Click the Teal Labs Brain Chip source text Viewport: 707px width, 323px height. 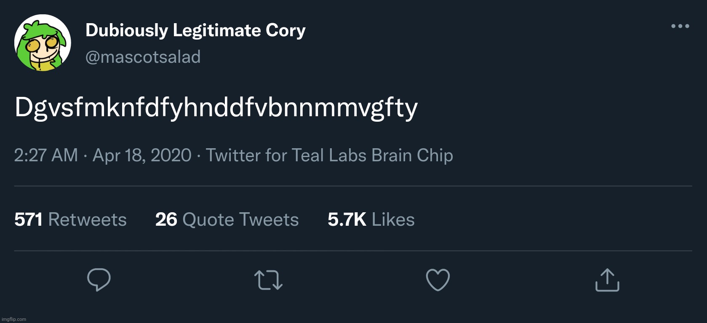pyautogui.click(x=372, y=155)
